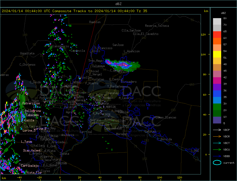The height and width of the screenshot is (181, 237).
Task: Click the composite tracks timestamp header text
Action: (x=75, y=11)
